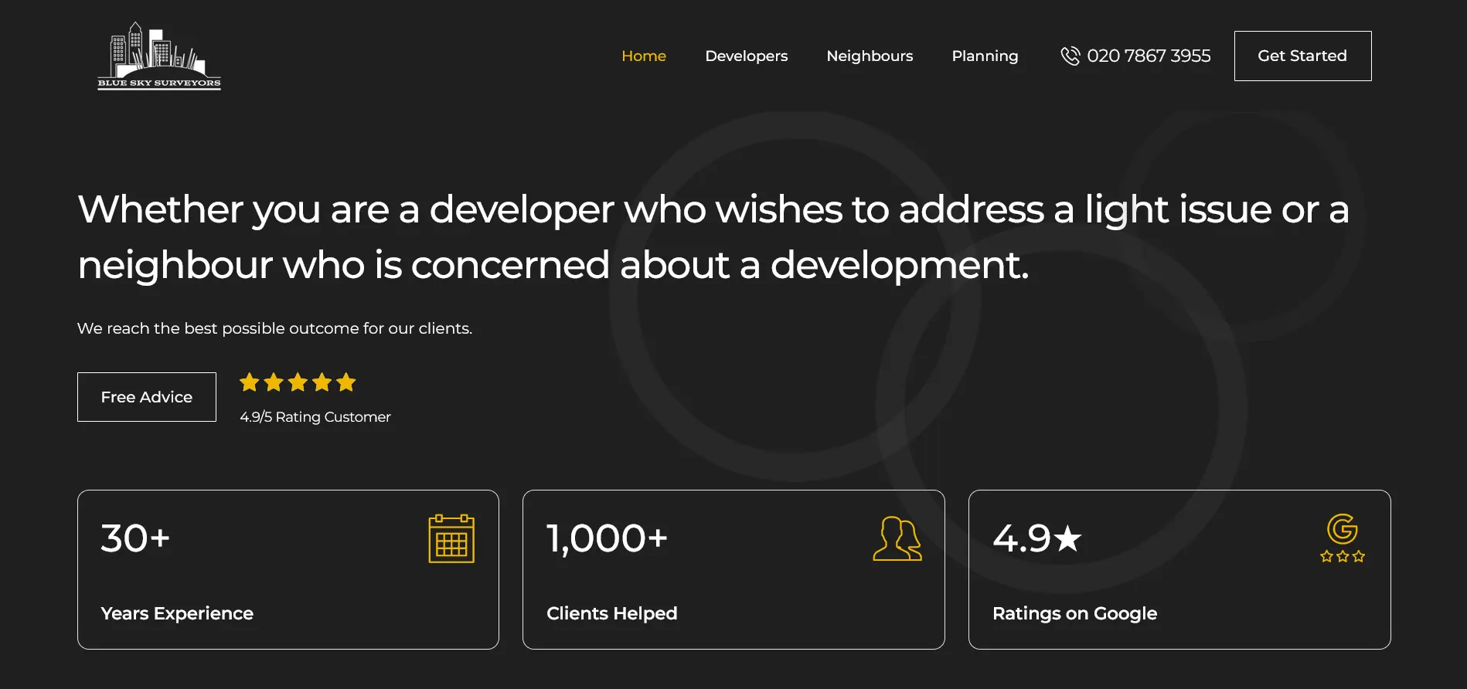Click the fifth gold rating star

346,382
